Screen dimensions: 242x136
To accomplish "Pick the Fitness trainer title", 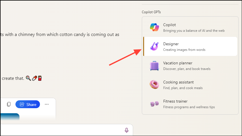I will click(175, 101).
